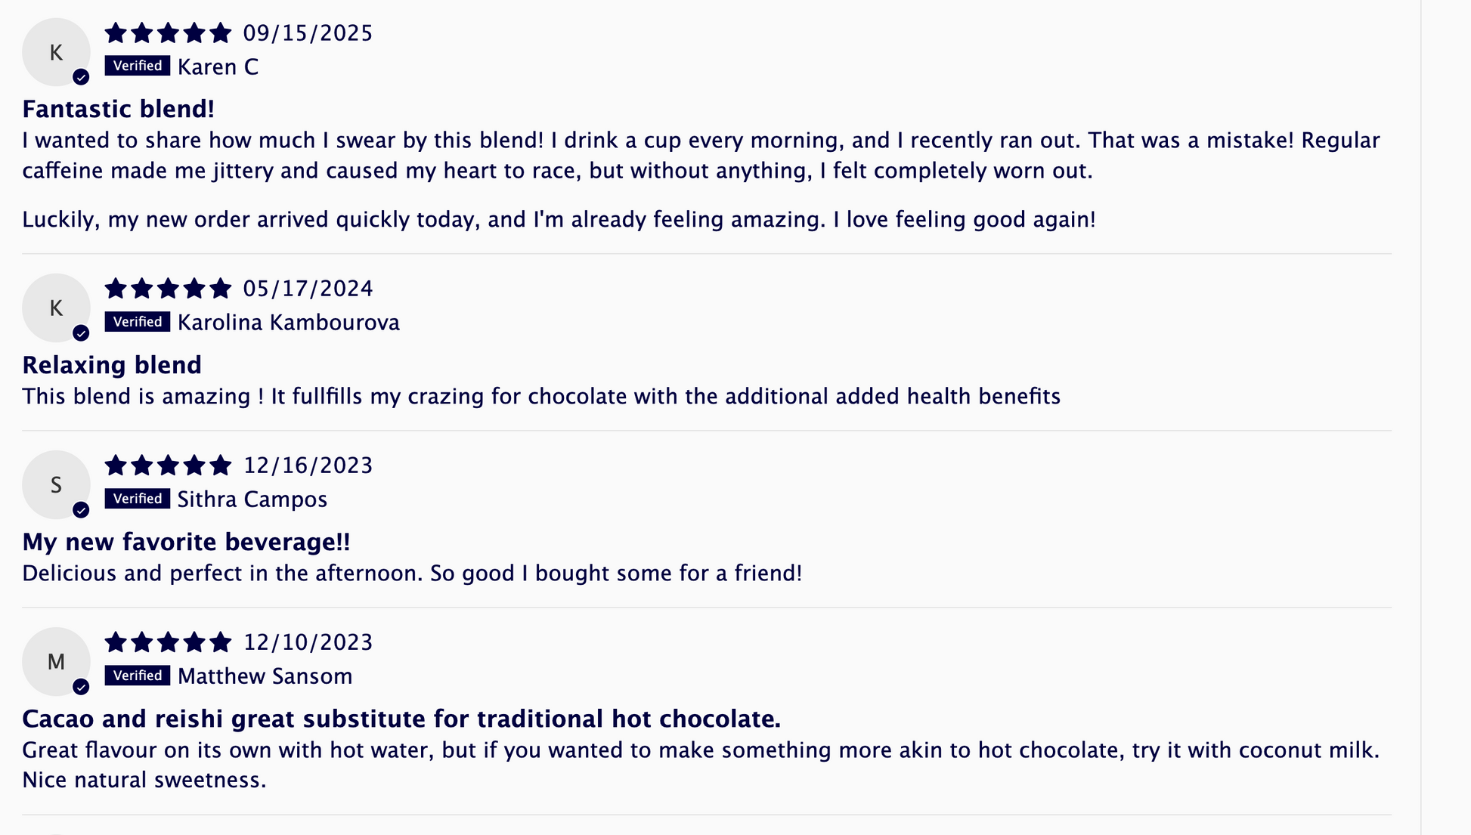Click reviewer name Karolina Kambourova
Viewport: 1471px width, 835px height.
click(288, 323)
